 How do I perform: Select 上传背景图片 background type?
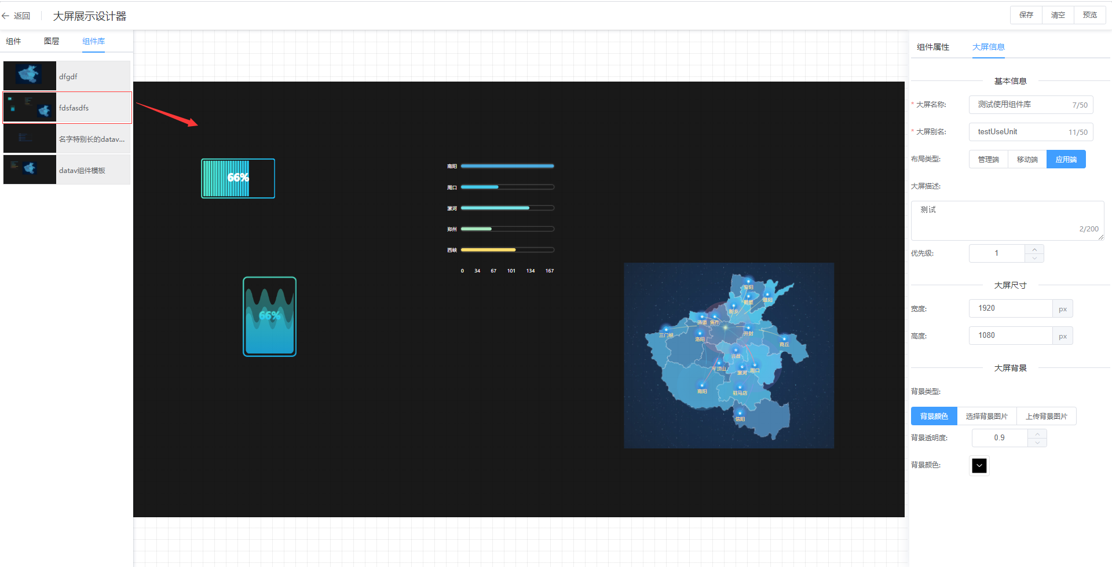(x=1047, y=416)
